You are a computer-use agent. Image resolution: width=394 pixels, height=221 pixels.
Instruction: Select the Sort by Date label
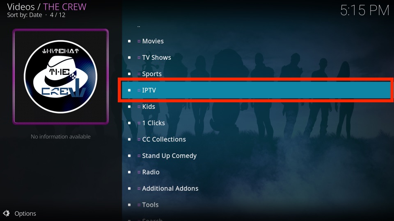coord(24,15)
